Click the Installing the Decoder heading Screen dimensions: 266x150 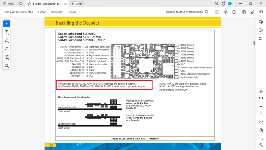click(77, 23)
